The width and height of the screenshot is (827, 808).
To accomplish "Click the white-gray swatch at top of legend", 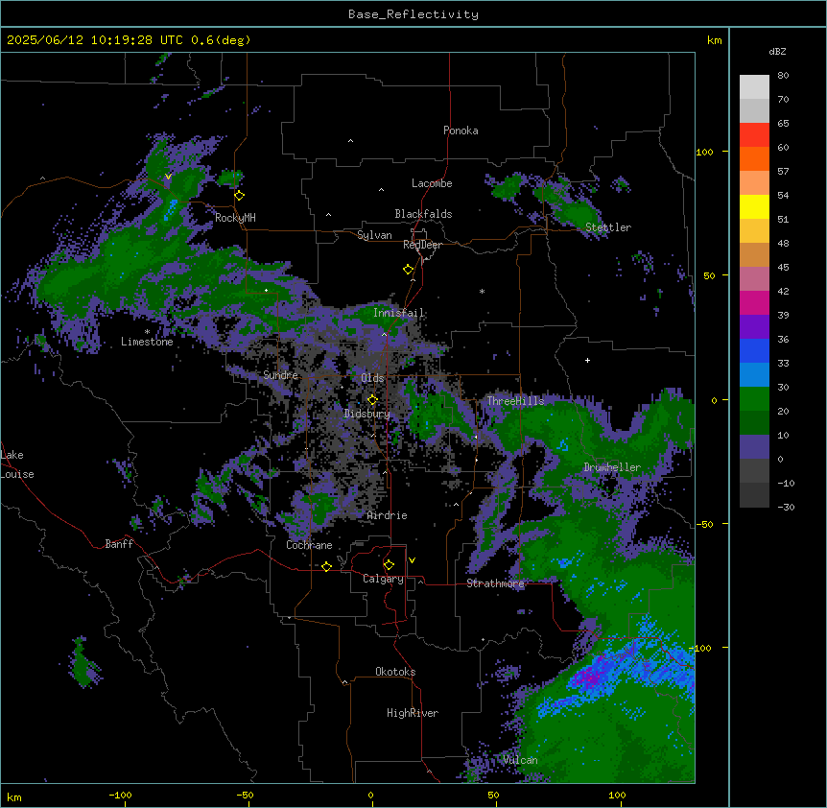I will (x=754, y=87).
